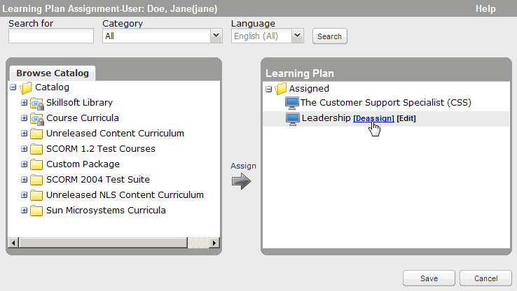Screen dimensions: 517x291
Task: Expand the SCORM 1.2 Test Courses node
Action: tap(24, 149)
